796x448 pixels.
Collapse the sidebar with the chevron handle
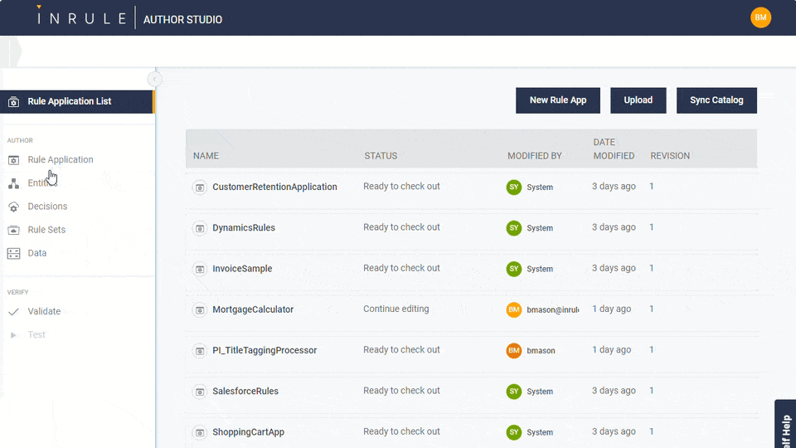[154, 80]
